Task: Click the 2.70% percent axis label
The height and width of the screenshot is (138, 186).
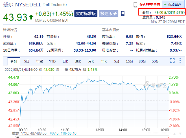Action: coord(173,77)
